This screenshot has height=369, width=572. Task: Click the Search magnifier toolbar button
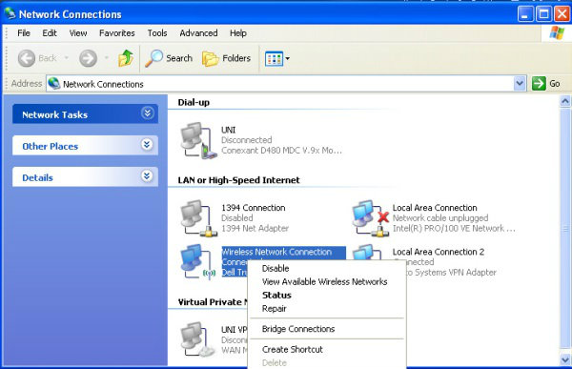pyautogui.click(x=169, y=58)
